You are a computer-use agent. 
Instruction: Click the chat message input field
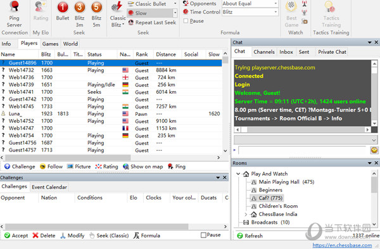[x=303, y=150]
